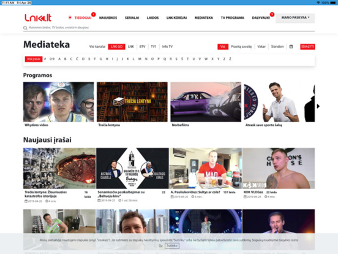Open Atrask savo sporto šaką thumbnail
The width and height of the screenshot is (338, 254).
(x=279, y=102)
